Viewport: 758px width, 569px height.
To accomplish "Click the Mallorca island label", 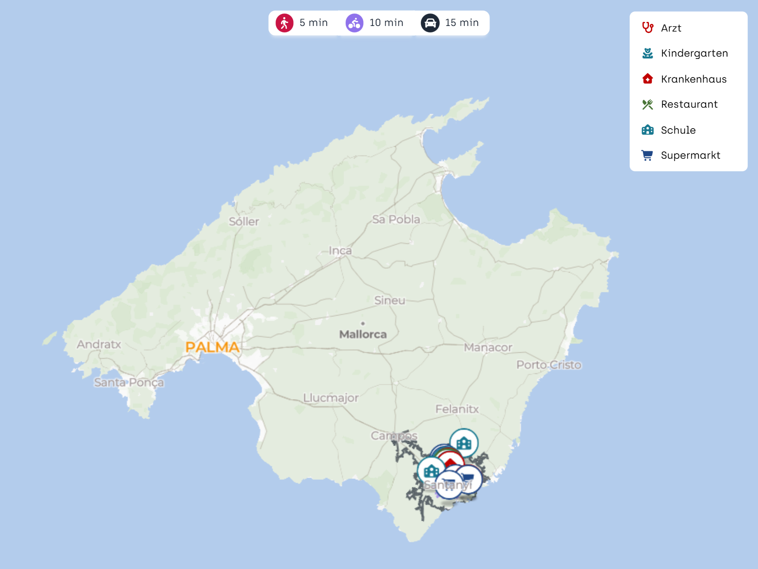I will click(x=363, y=334).
